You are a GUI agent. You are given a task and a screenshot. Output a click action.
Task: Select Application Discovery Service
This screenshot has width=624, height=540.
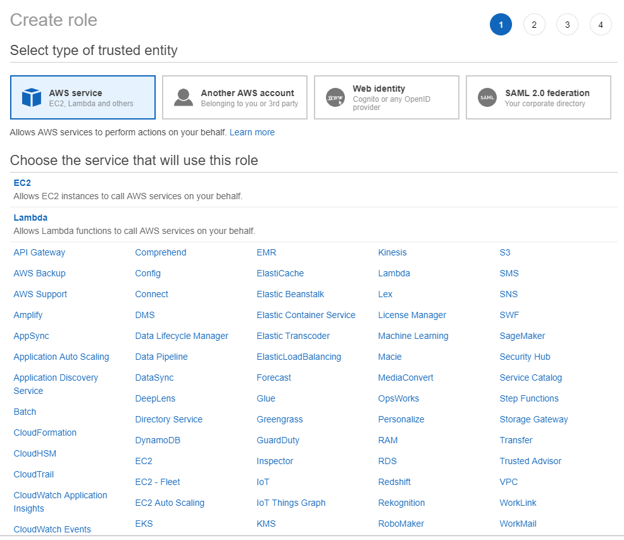tap(56, 384)
